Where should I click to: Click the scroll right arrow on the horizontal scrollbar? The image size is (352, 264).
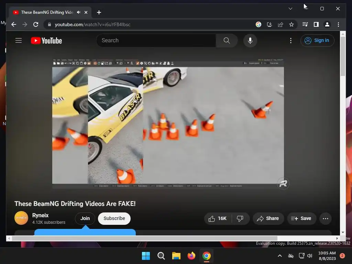point(337,238)
